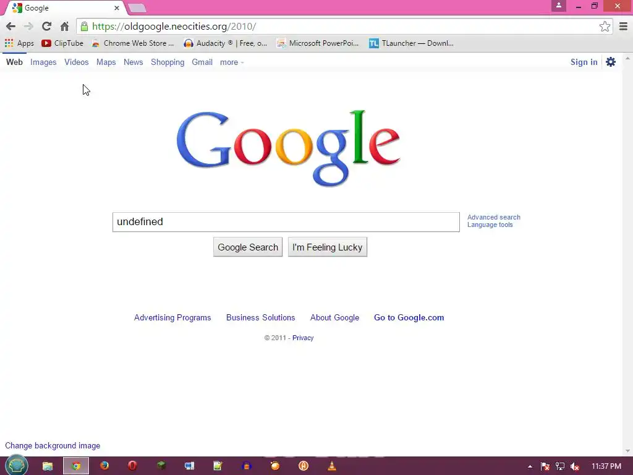Click the muted volume tray icon
Screen dimensions: 633x475
pyautogui.click(x=574, y=466)
